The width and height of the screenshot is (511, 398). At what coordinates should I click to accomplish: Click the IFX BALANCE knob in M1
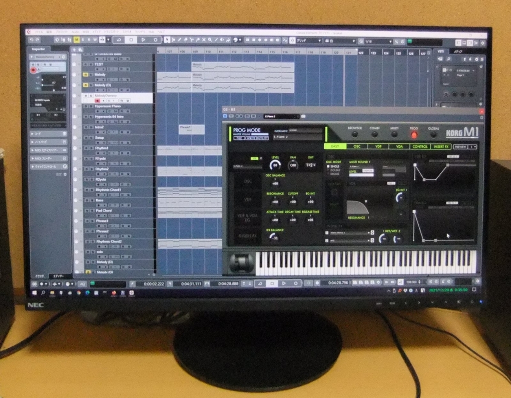coord(274,237)
